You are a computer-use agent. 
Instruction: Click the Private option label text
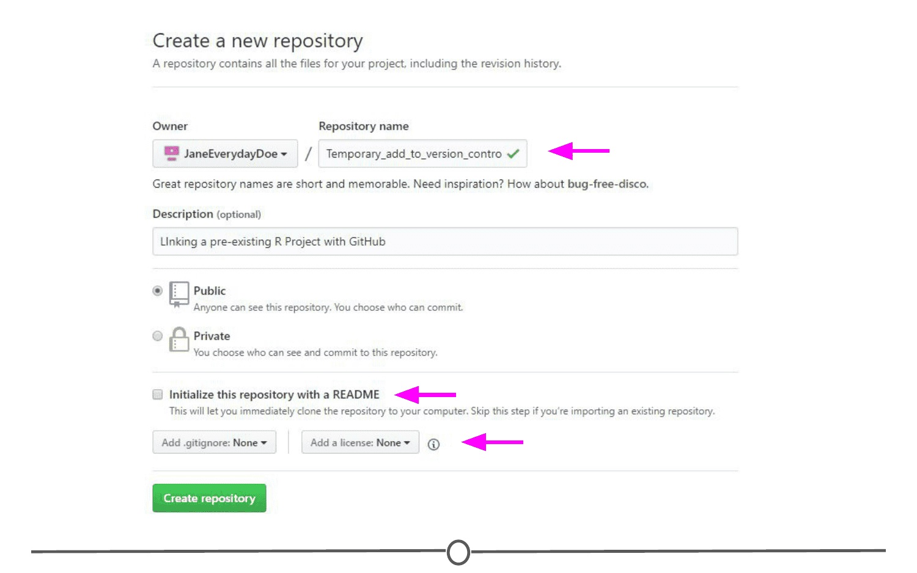[212, 336]
